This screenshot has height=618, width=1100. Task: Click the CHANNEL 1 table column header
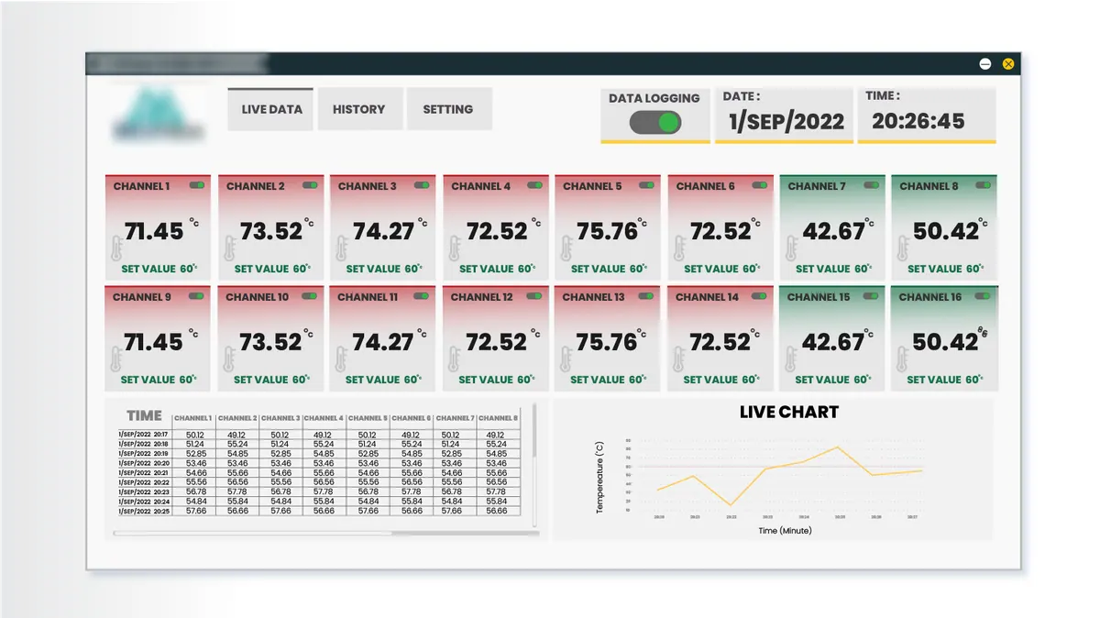192,418
